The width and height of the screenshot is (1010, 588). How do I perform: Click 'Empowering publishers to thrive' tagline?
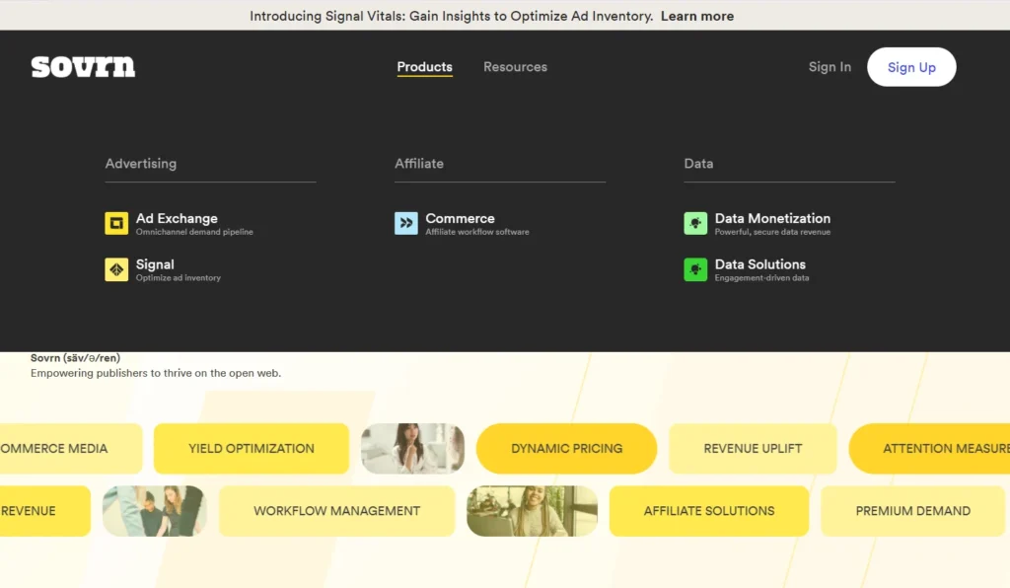pos(156,373)
